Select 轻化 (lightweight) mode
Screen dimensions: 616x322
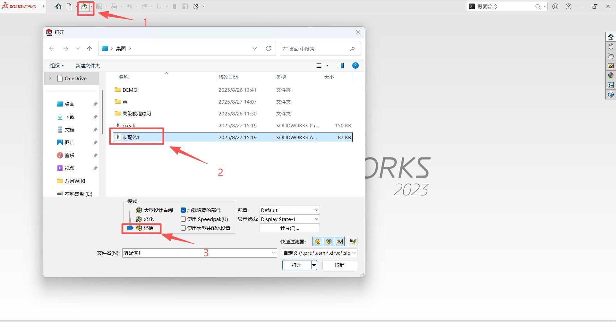[x=145, y=219]
